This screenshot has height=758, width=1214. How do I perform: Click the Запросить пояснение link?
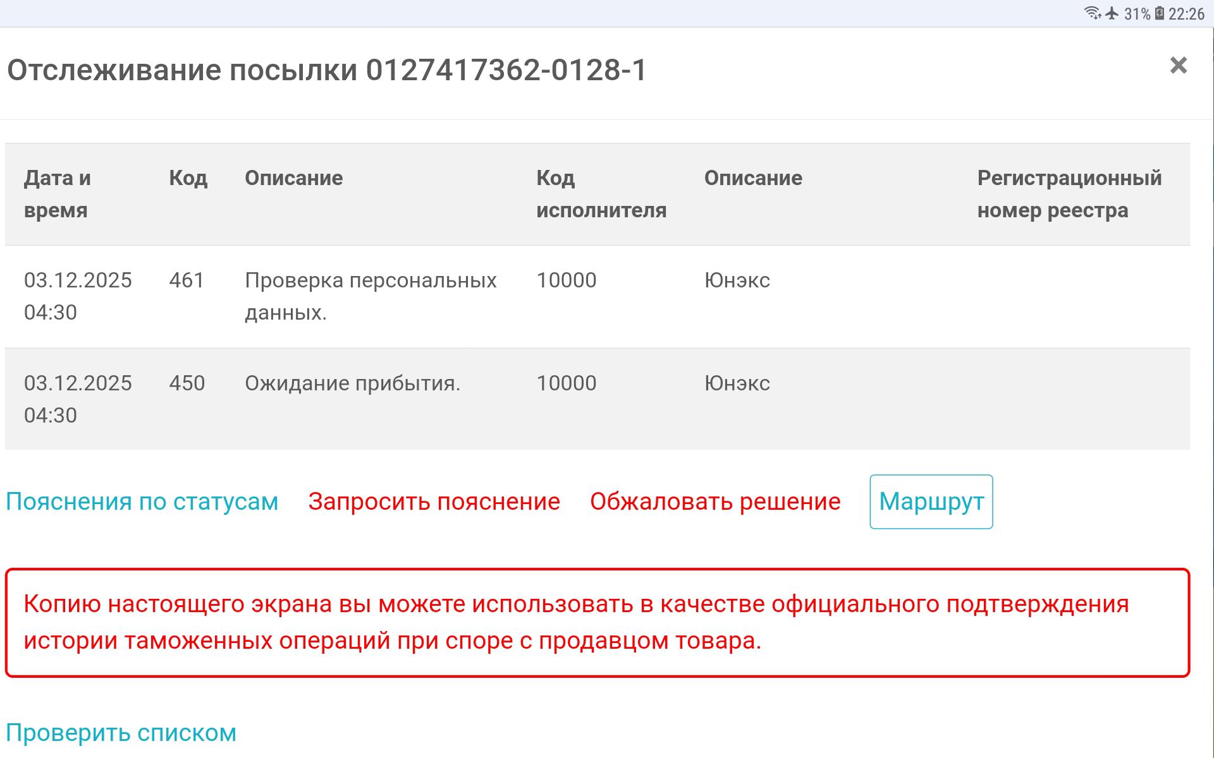tap(434, 502)
